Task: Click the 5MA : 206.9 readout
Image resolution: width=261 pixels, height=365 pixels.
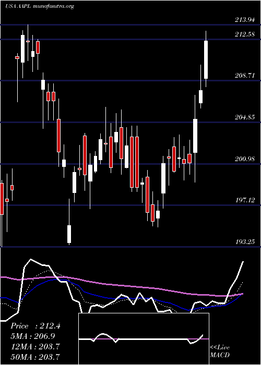Action: click(33, 336)
